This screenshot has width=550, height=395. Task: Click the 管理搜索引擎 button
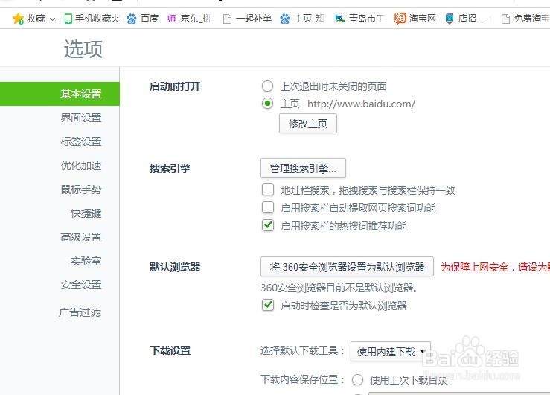(x=303, y=168)
